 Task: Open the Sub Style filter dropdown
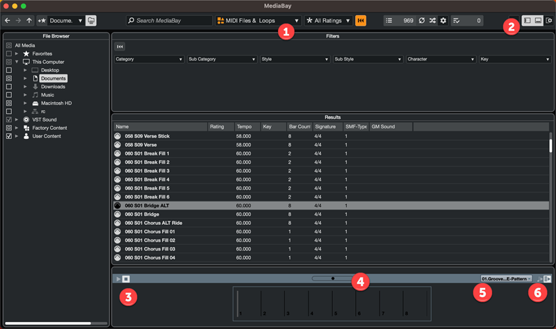pos(368,59)
